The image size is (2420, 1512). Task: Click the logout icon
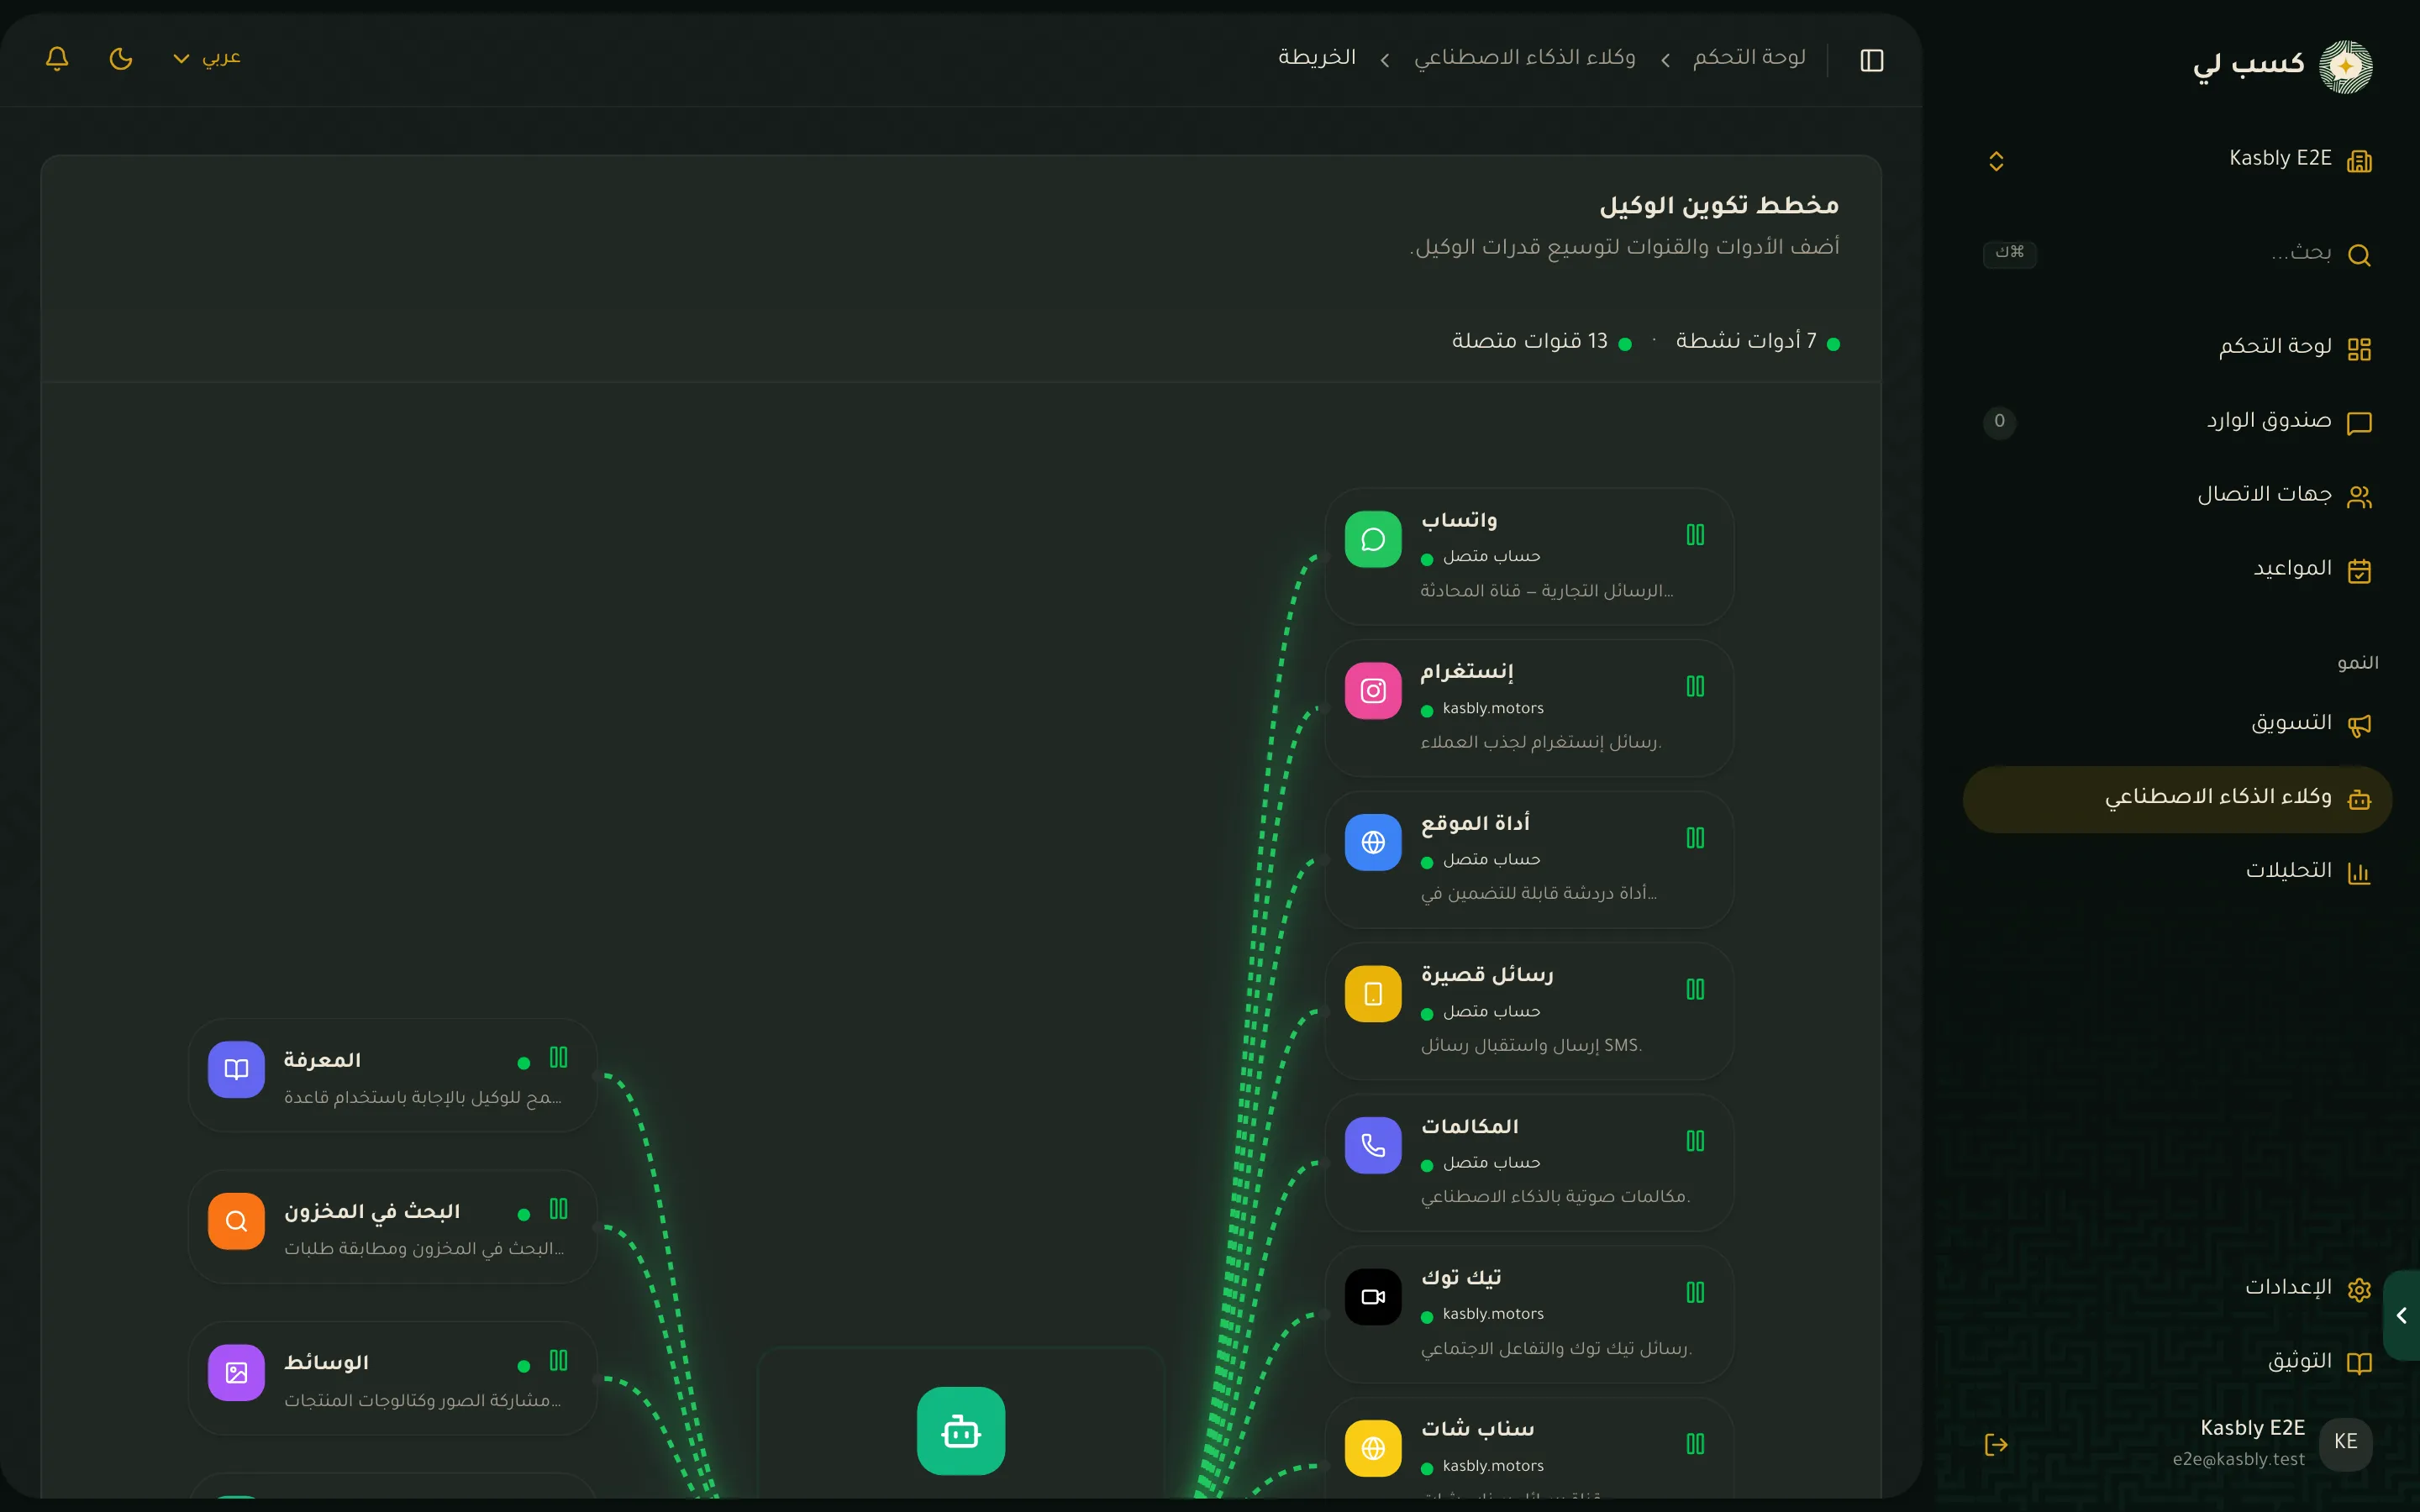[1996, 1444]
